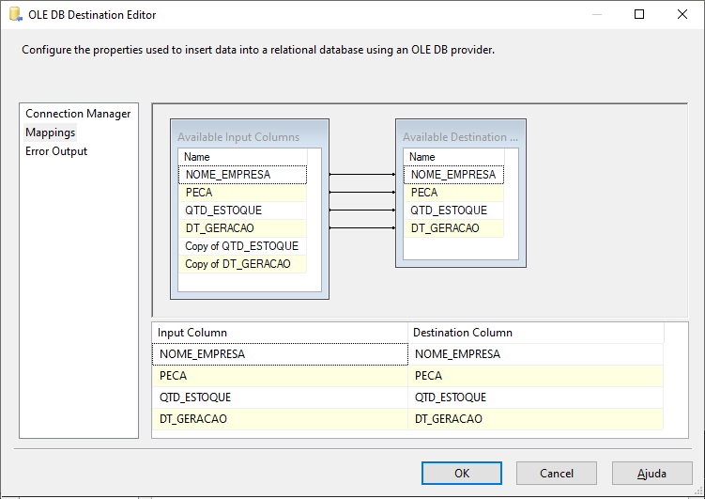Open Input Column cell NOME_EMPRESA in grid

pos(280,354)
